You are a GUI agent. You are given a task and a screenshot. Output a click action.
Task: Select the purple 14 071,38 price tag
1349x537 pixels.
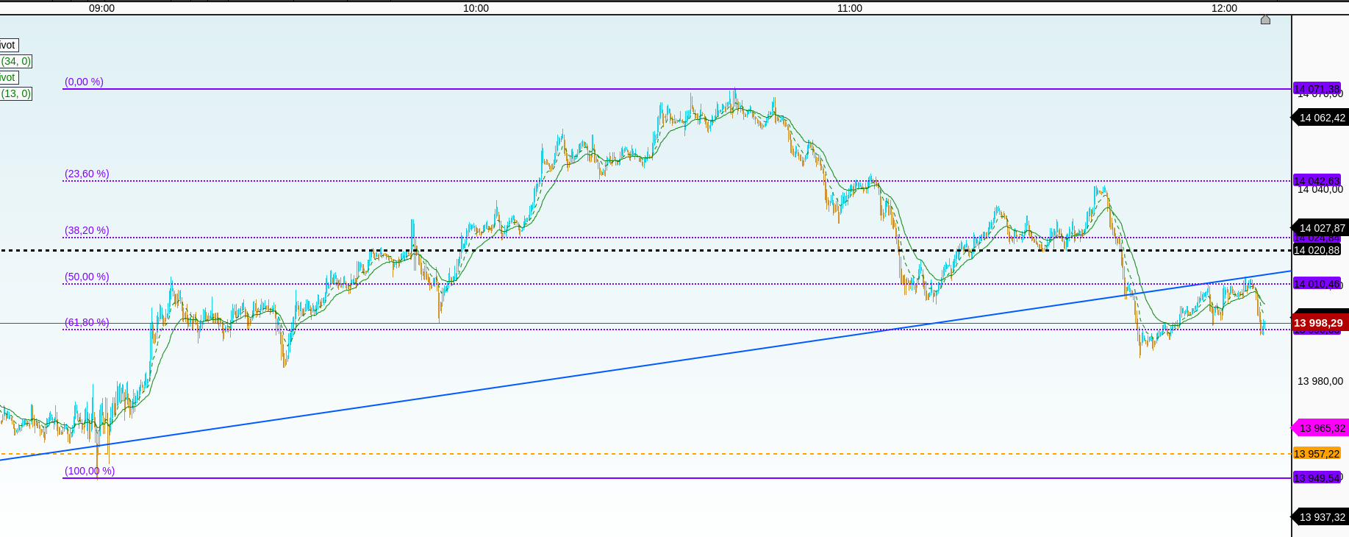(1317, 89)
